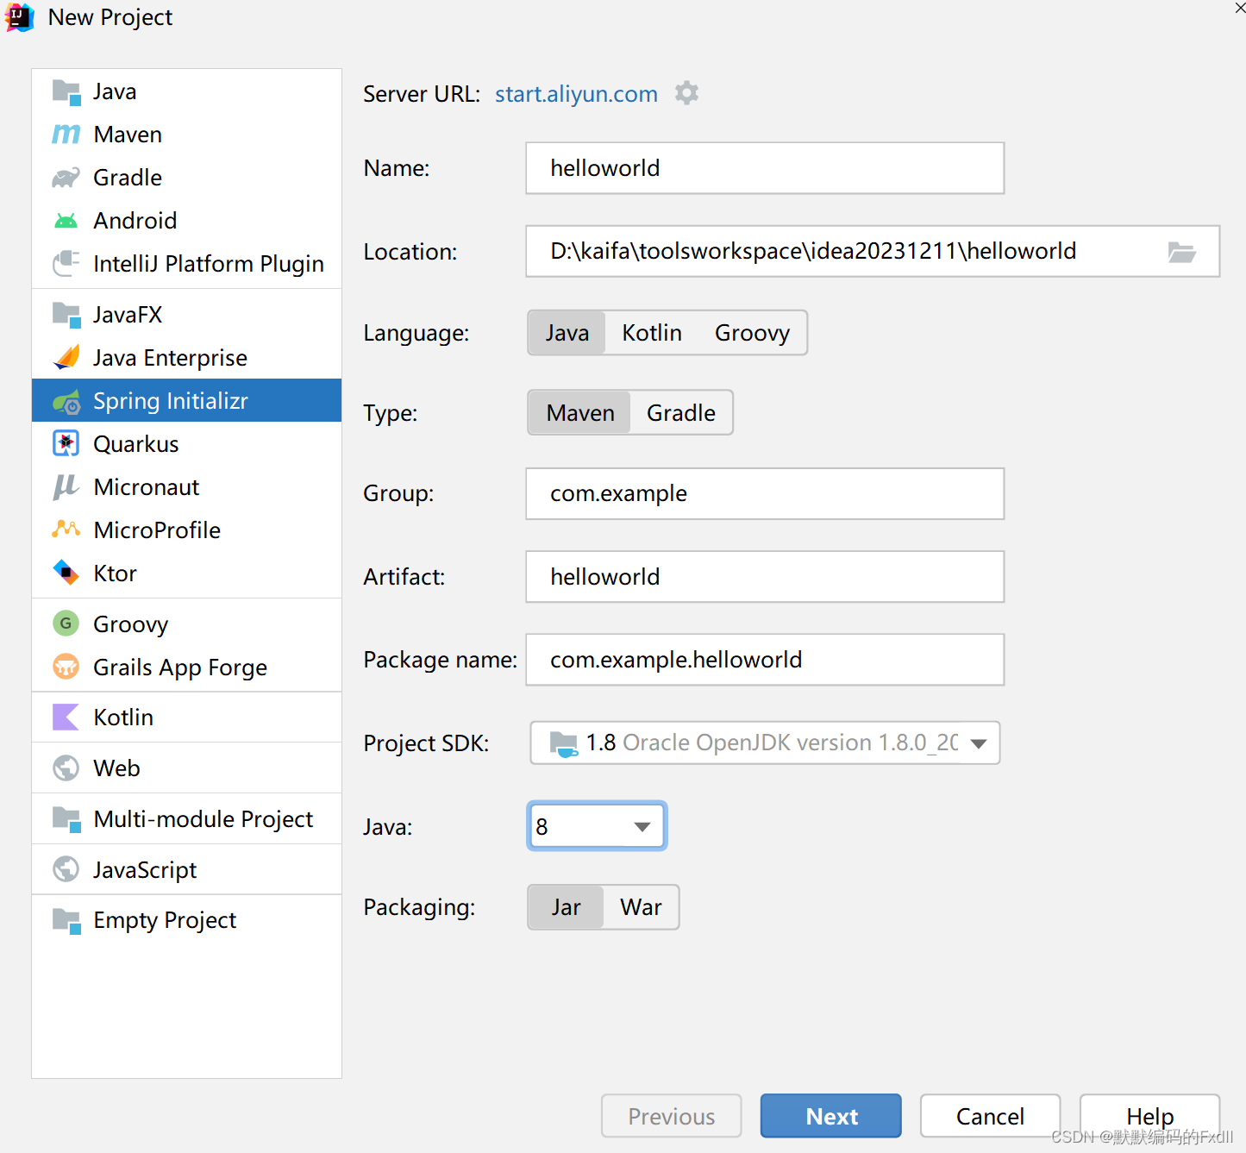Image resolution: width=1246 pixels, height=1153 pixels.
Task: Select JavaFX in sidebar list
Action: pos(186,315)
